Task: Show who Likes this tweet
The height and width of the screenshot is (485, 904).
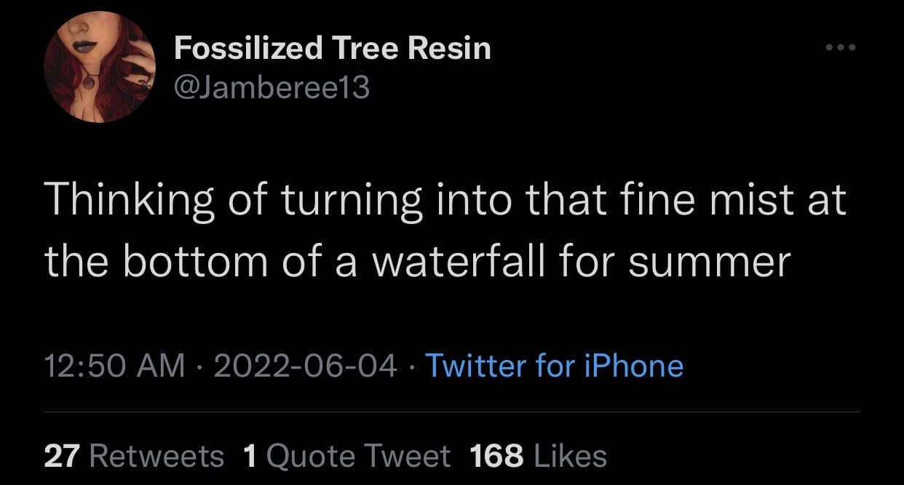Action: pyautogui.click(x=570, y=456)
